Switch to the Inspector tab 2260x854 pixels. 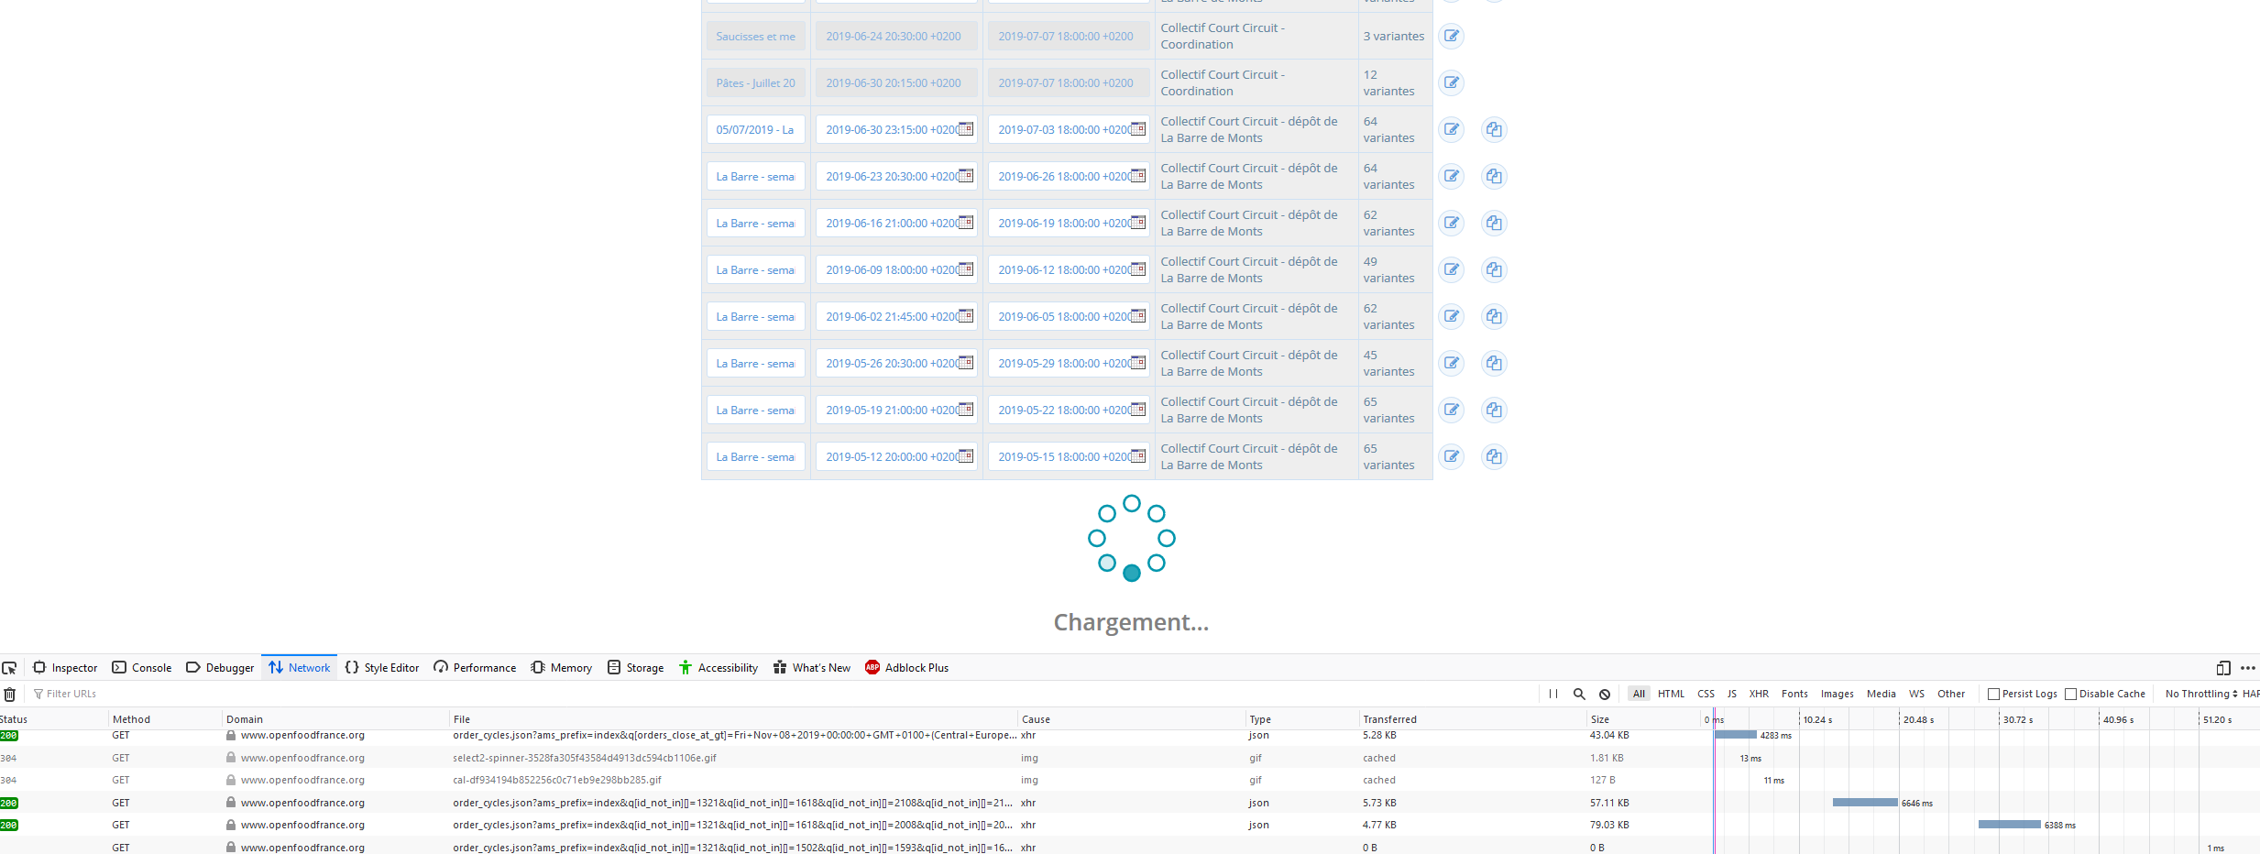[65, 668]
